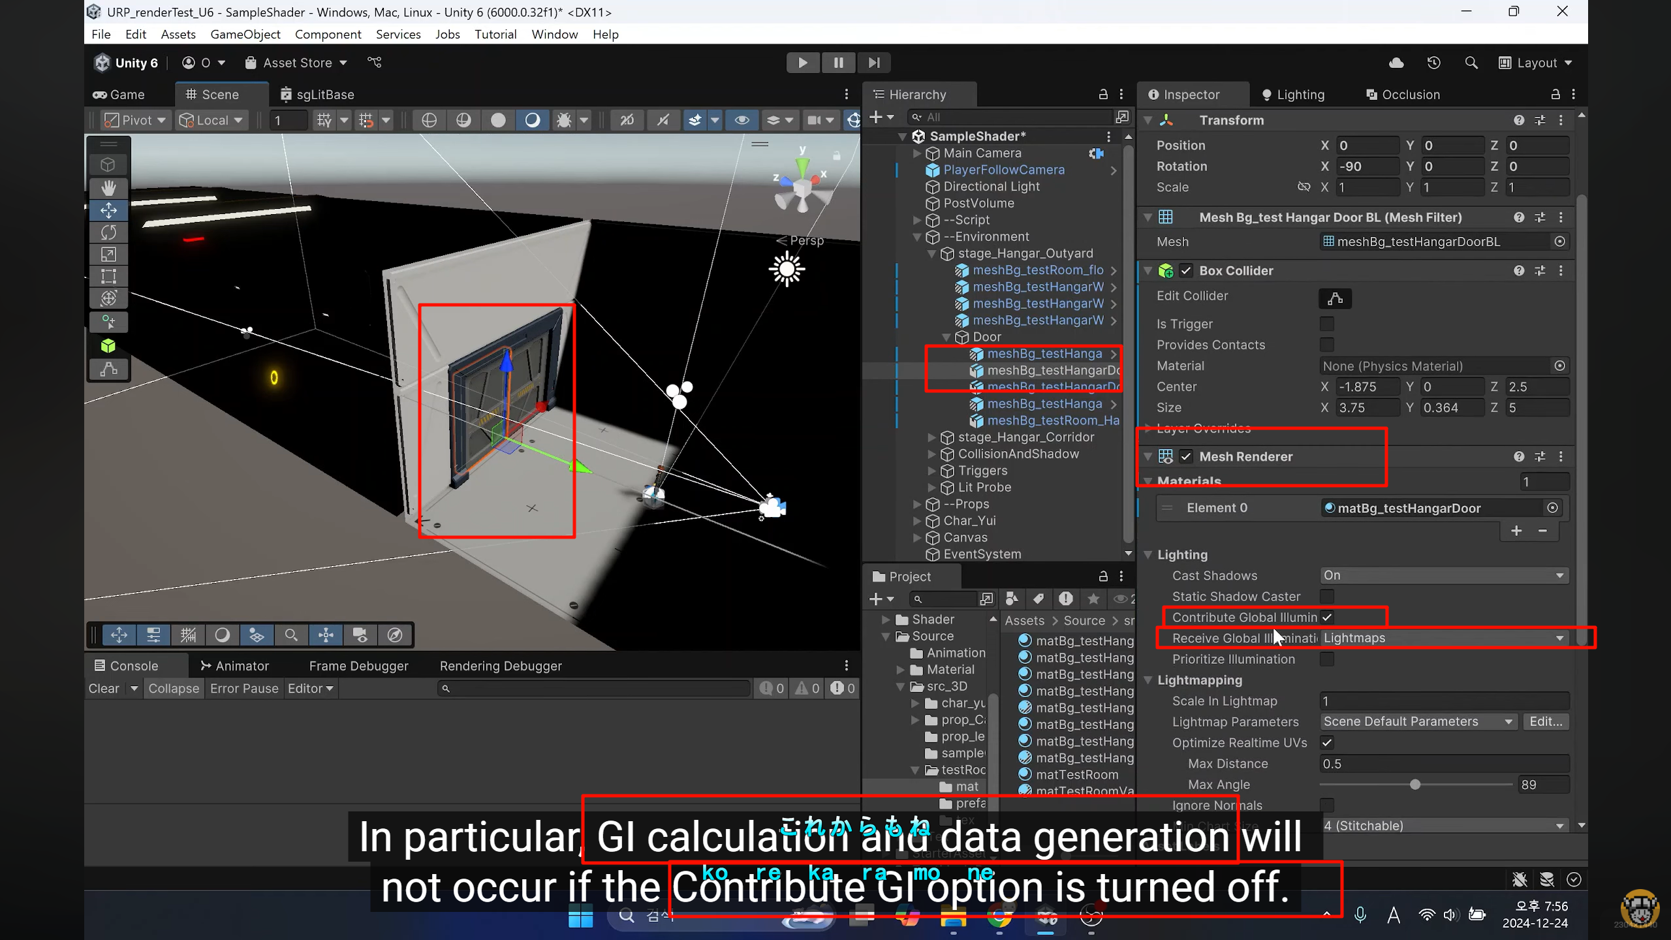This screenshot has height=940, width=1671.
Task: Click the Edit Collider button icon
Action: [1335, 298]
